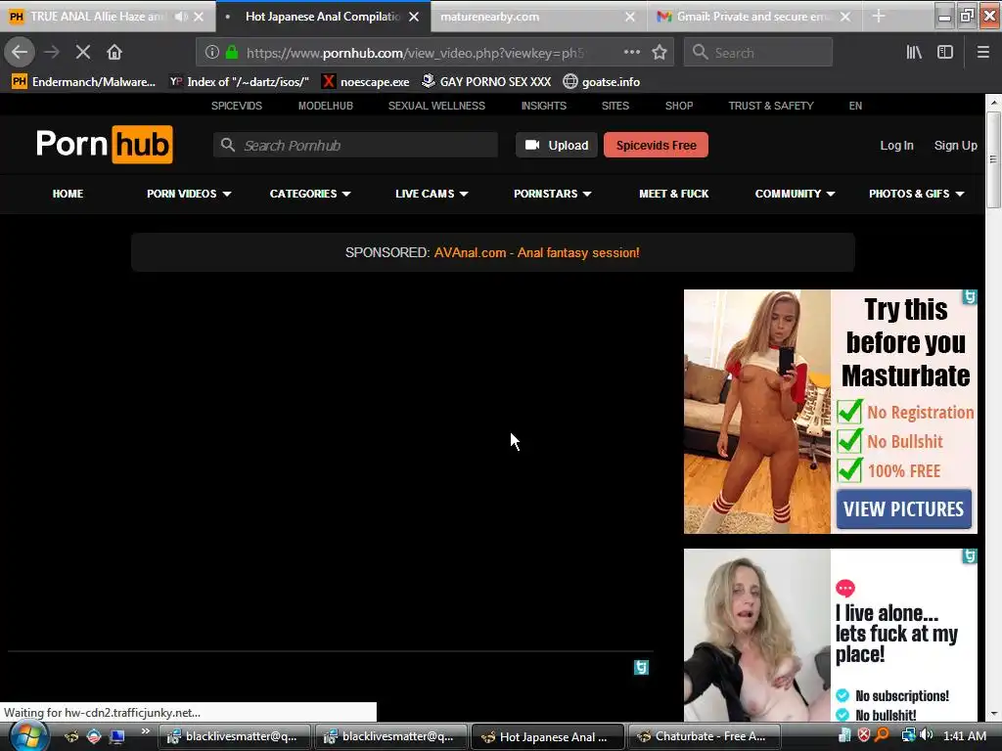
Task: Click the VIEW PICTURES ad button
Action: point(903,508)
